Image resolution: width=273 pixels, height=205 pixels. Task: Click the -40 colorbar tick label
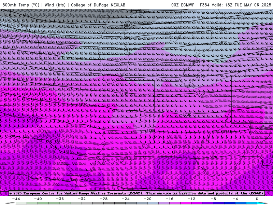tap(38, 199)
